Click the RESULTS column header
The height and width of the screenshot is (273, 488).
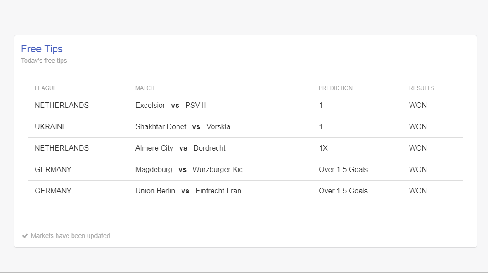point(421,88)
